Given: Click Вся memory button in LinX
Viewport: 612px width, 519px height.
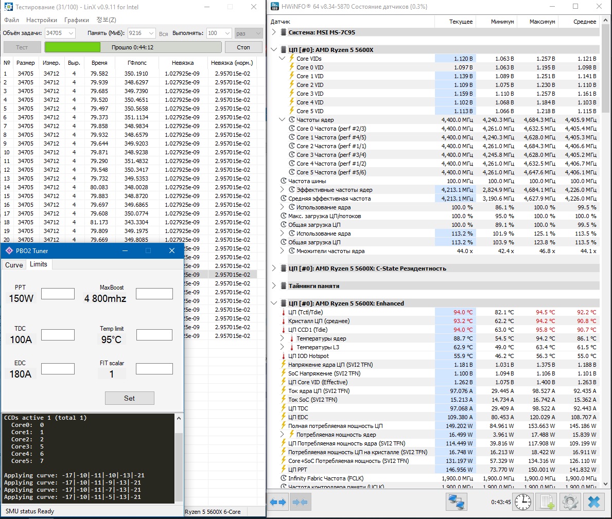Looking at the screenshot, I should [x=164, y=33].
